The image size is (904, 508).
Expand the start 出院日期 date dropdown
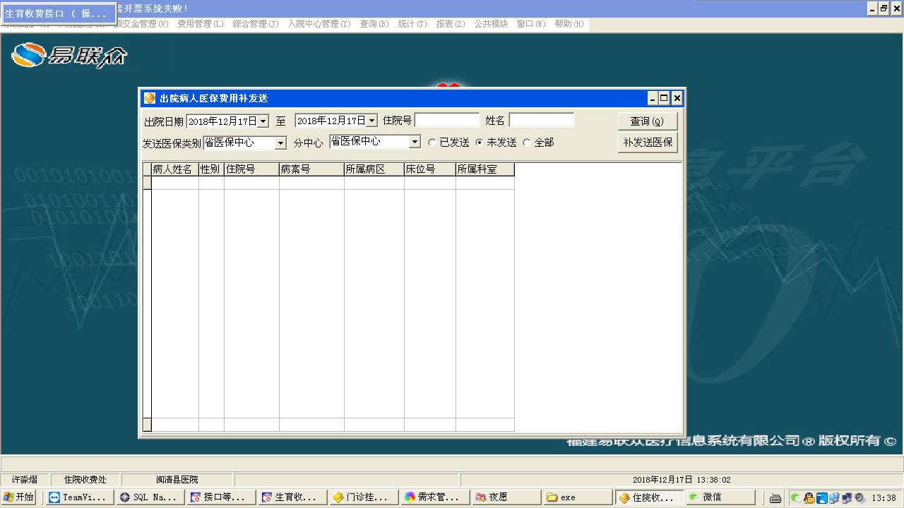coord(263,121)
